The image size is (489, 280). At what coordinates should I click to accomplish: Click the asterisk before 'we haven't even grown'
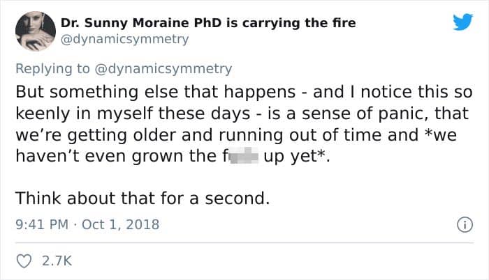coord(428,132)
